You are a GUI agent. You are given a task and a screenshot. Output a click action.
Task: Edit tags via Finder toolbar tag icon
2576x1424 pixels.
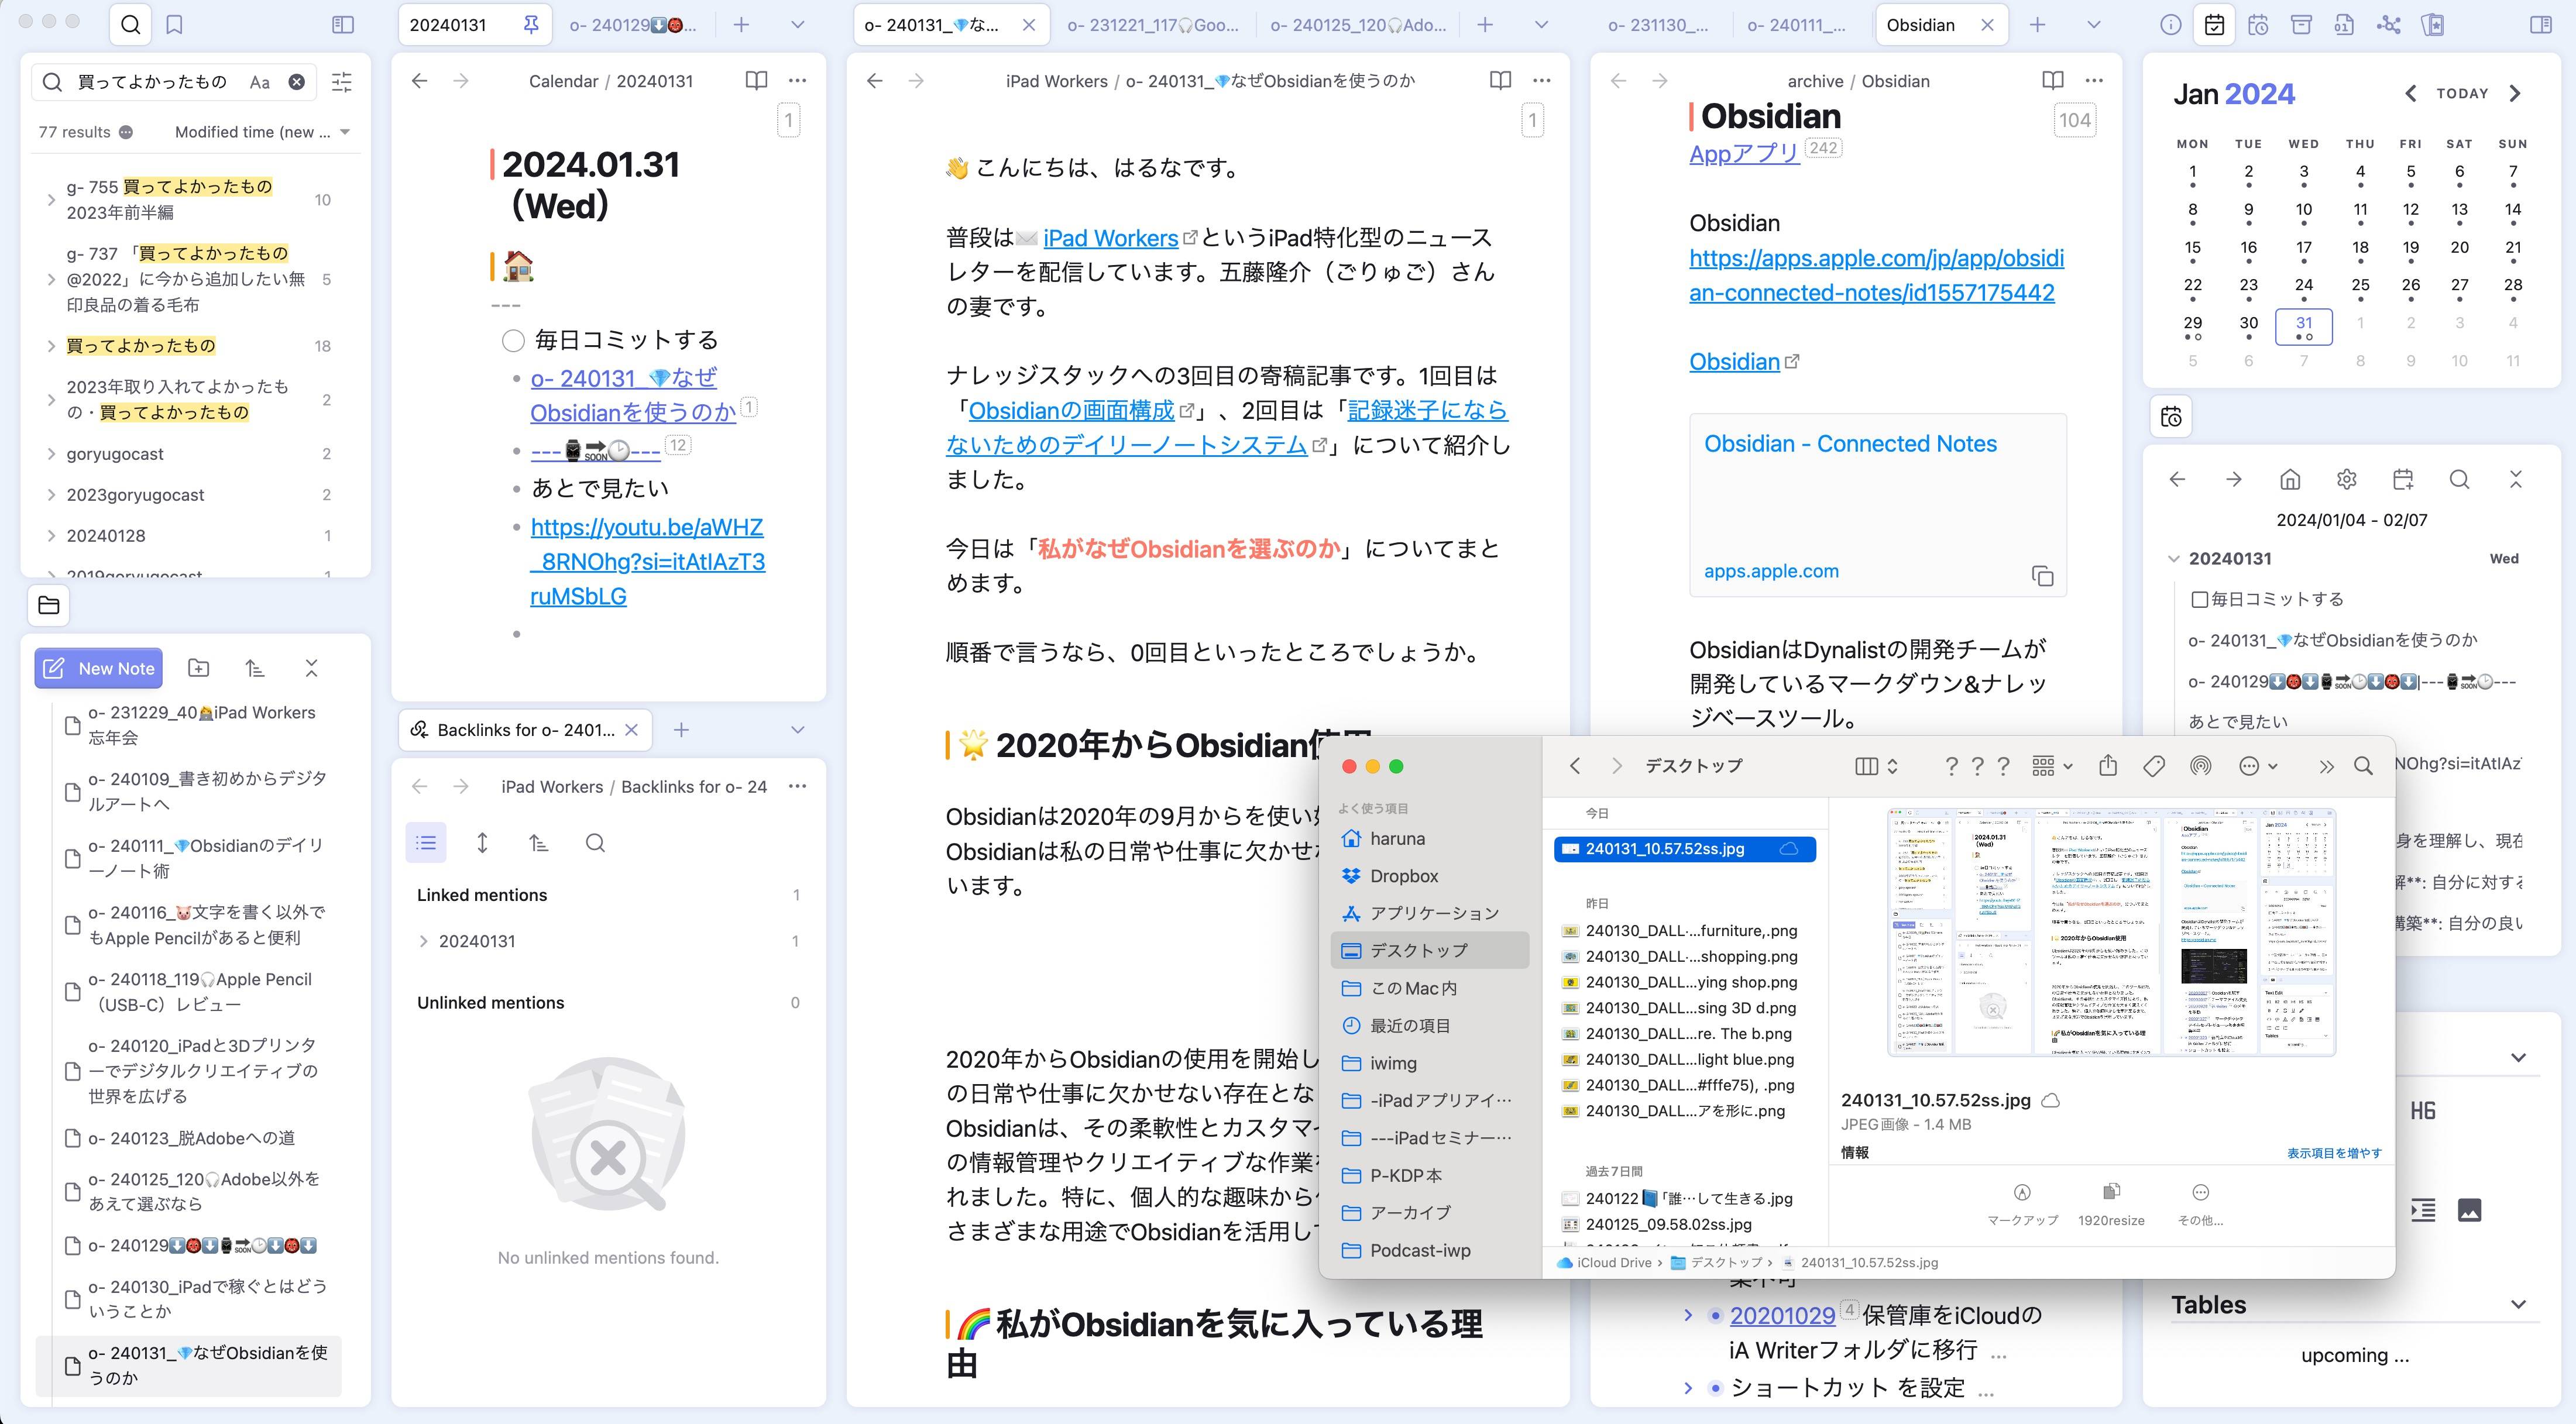click(2154, 766)
